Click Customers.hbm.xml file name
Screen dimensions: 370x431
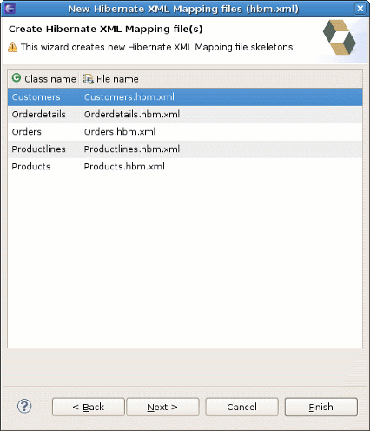coord(129,97)
